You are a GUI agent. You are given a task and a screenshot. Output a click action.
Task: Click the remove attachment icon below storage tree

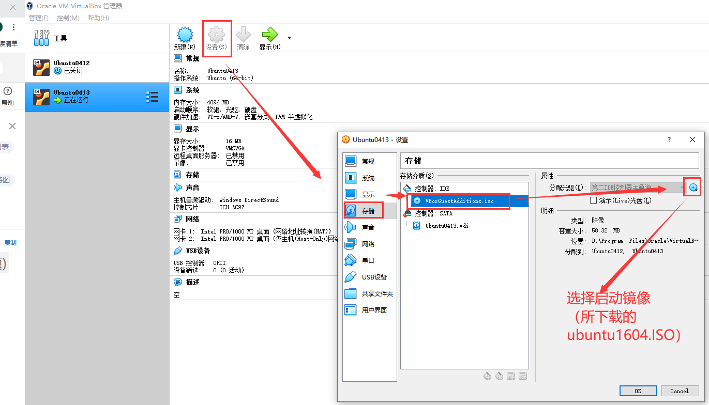pos(523,376)
